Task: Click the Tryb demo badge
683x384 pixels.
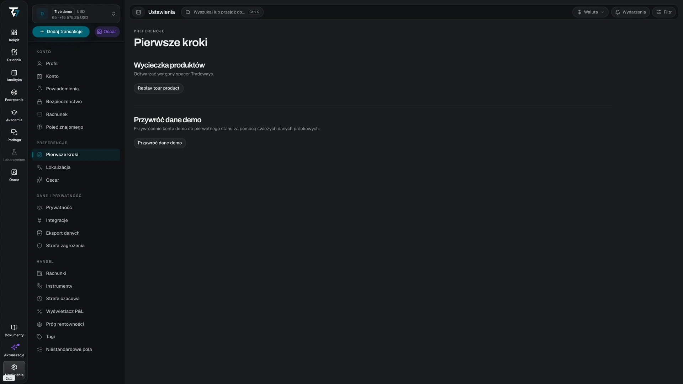Action: 63,11
